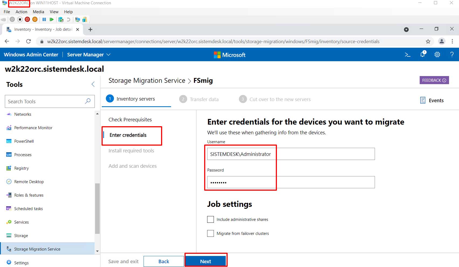
Task: Create a VM checkpoint from the toolbar
Action: [x=61, y=19]
